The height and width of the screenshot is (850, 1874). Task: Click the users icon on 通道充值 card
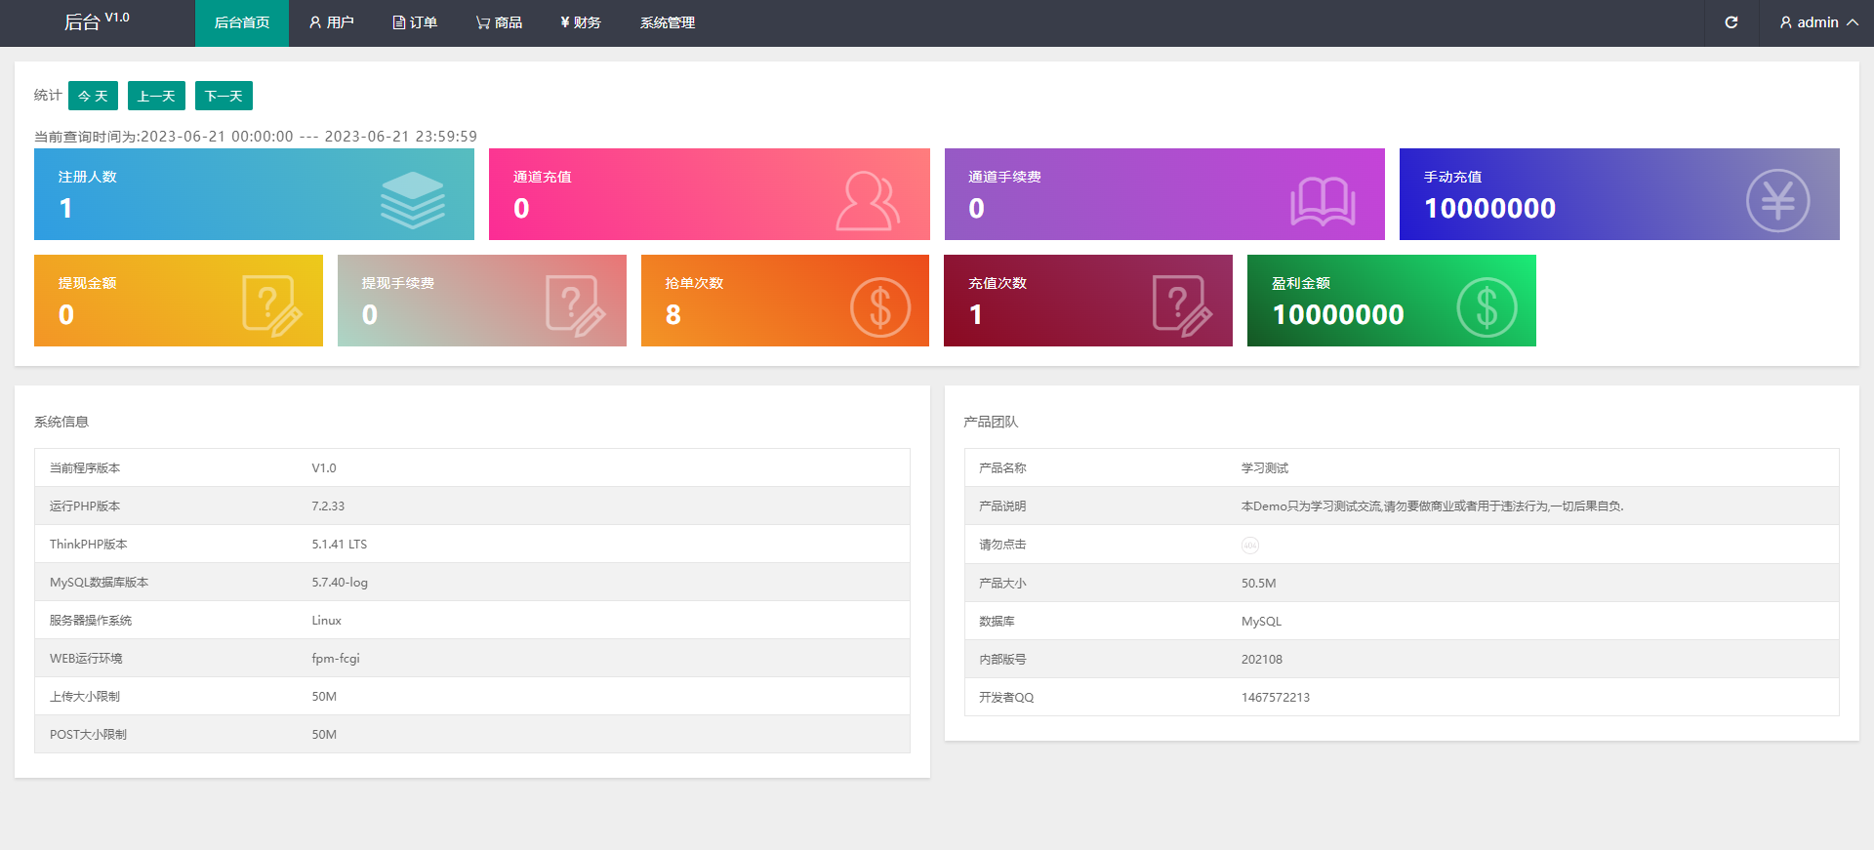[867, 200]
